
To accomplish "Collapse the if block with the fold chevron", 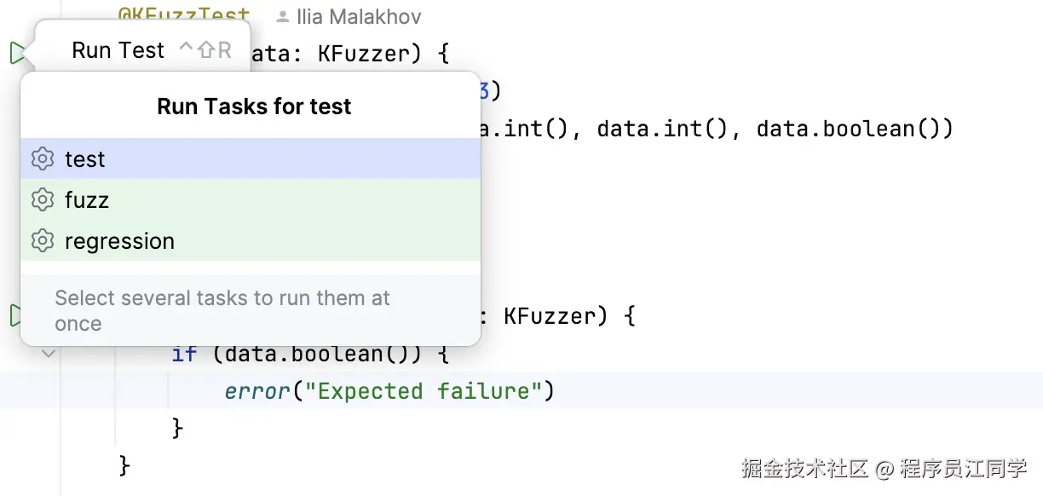I will tap(49, 352).
